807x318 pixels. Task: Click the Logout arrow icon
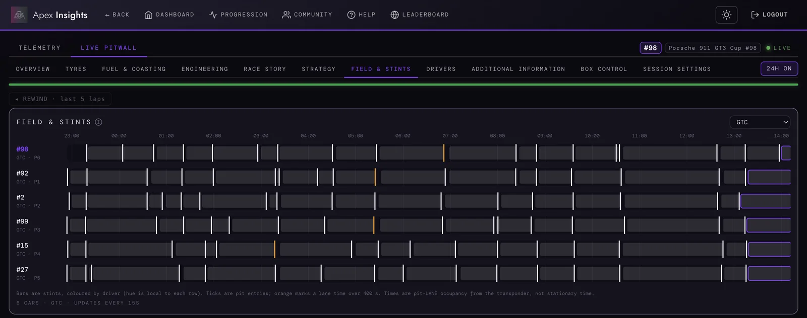[755, 15]
